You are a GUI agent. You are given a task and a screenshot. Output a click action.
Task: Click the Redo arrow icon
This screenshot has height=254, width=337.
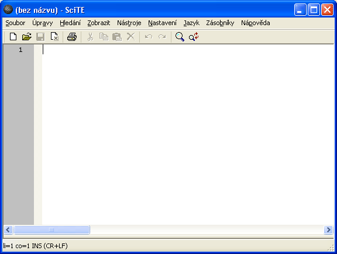click(x=162, y=37)
